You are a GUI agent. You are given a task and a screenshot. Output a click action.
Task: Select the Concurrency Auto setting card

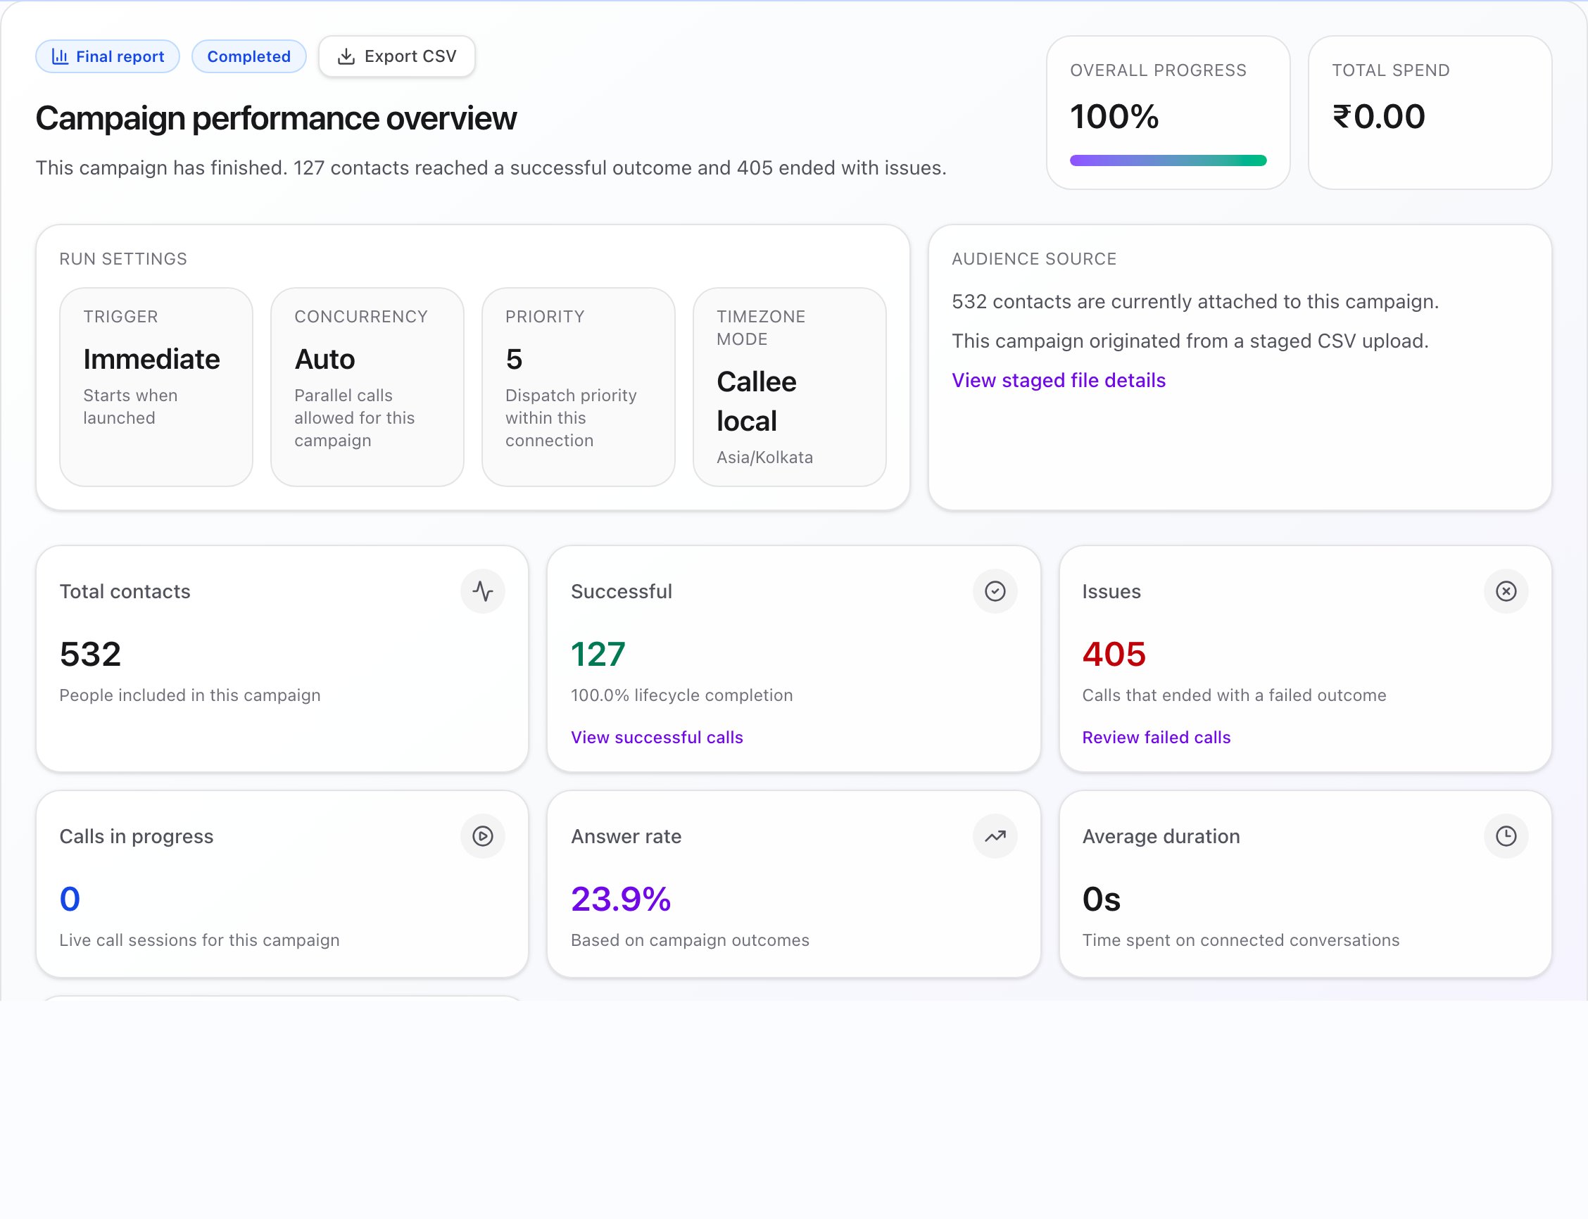coord(367,386)
